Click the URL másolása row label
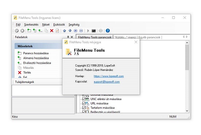This screenshot has height=135, width=201. pyautogui.click(x=99, y=103)
